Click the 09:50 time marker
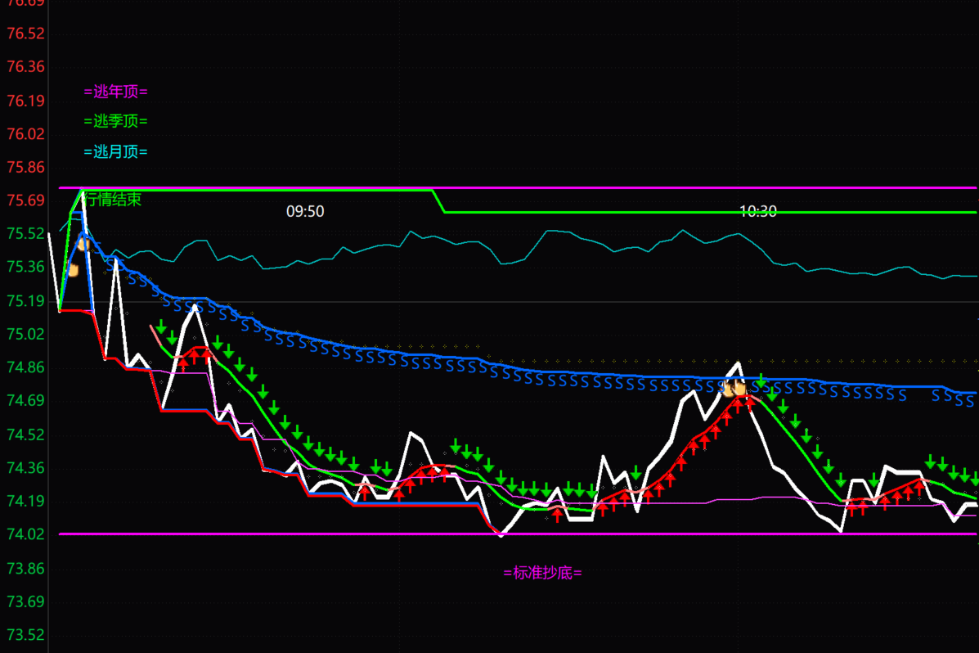 [305, 212]
